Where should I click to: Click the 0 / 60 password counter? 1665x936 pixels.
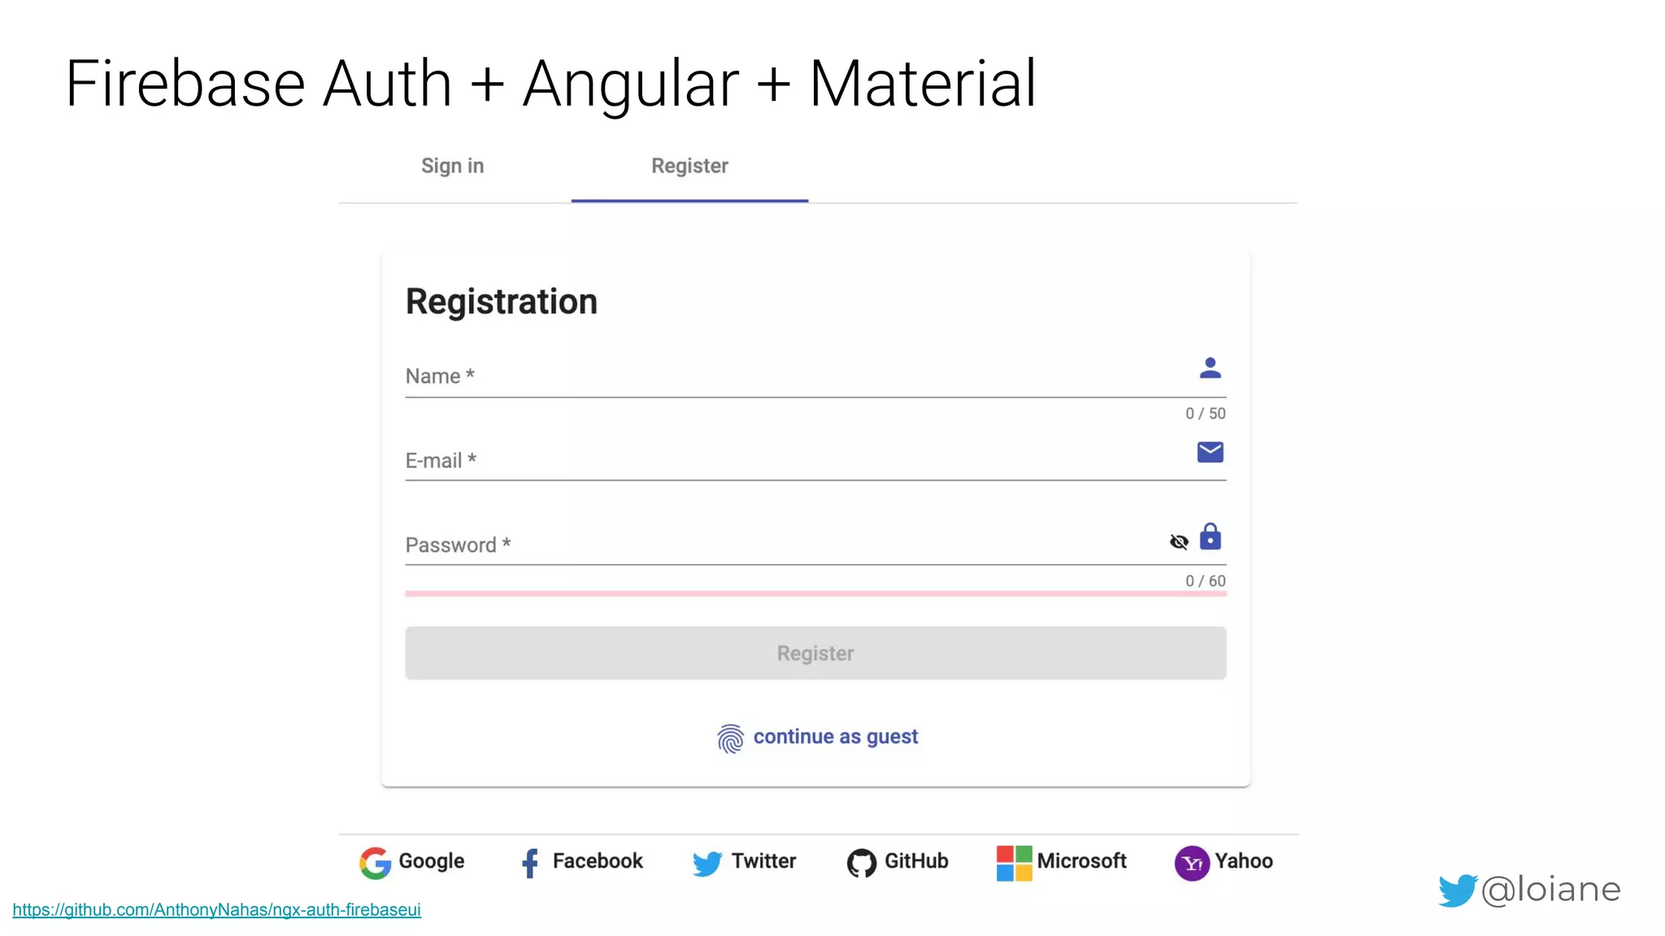point(1205,581)
